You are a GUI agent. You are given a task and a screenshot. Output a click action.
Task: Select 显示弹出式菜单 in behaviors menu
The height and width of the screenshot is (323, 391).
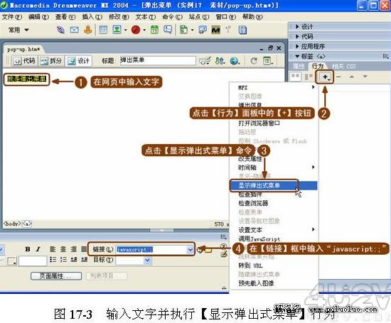click(x=273, y=185)
